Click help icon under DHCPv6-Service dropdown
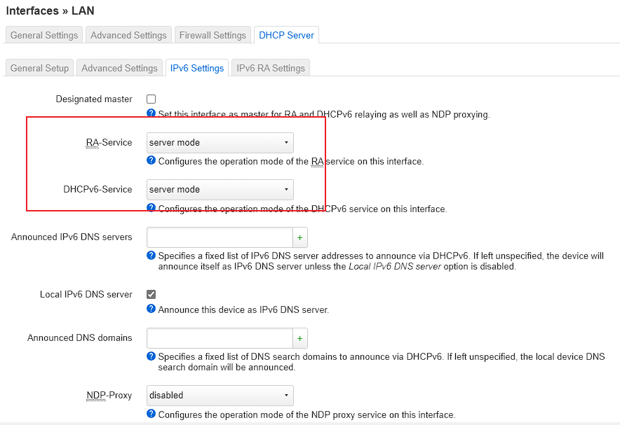 [x=151, y=208]
